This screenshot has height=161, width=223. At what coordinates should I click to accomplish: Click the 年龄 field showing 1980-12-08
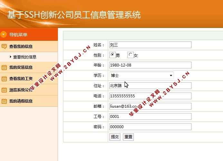point(150,65)
